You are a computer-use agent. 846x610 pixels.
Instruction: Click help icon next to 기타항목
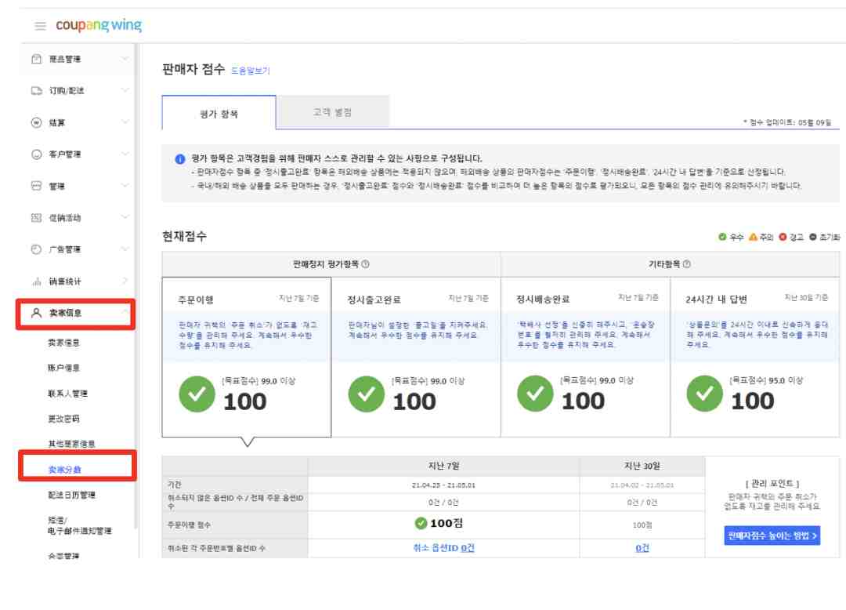pyautogui.click(x=687, y=264)
